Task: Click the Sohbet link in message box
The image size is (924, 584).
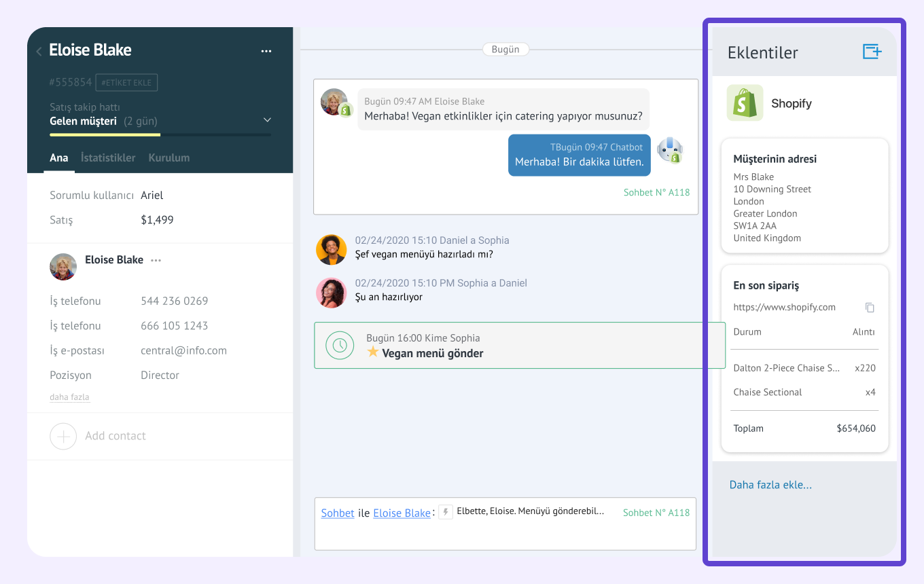Action: [338, 513]
